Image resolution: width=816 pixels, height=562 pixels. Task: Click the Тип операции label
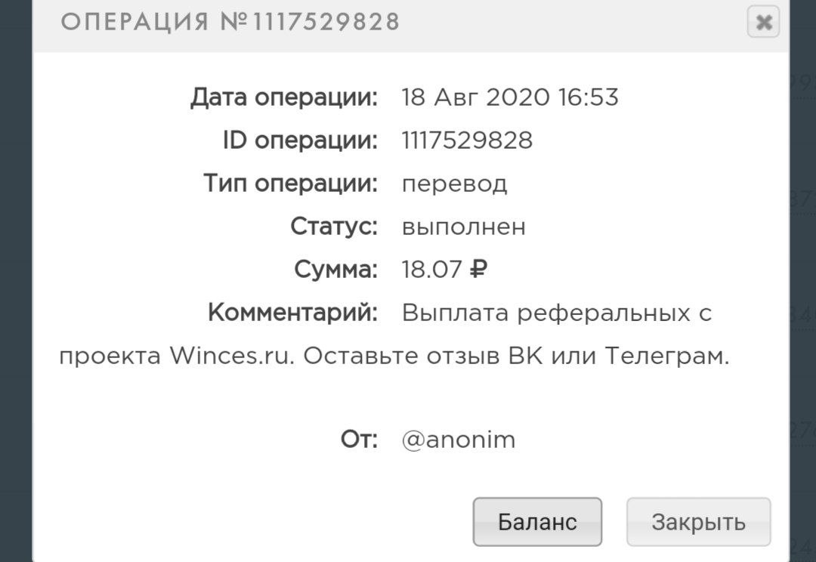click(x=290, y=184)
